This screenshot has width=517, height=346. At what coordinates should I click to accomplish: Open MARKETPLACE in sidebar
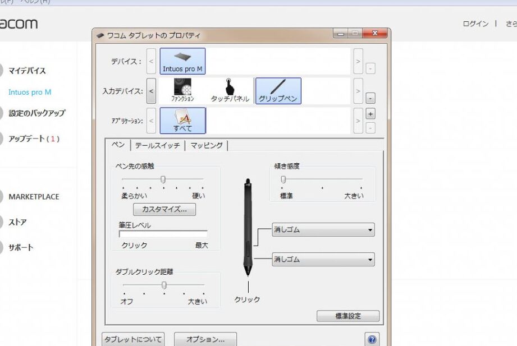pyautogui.click(x=34, y=197)
